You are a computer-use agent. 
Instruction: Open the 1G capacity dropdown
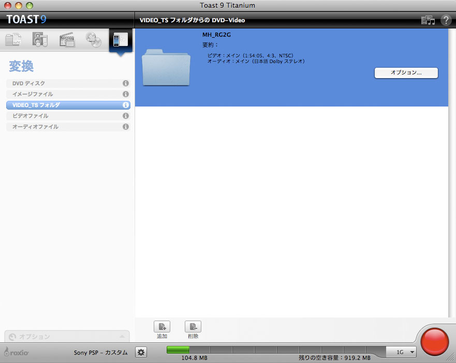click(401, 352)
